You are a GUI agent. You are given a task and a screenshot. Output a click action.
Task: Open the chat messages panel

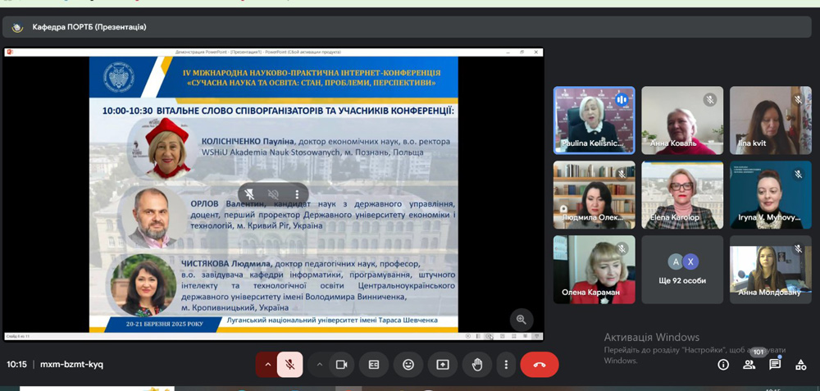775,365
